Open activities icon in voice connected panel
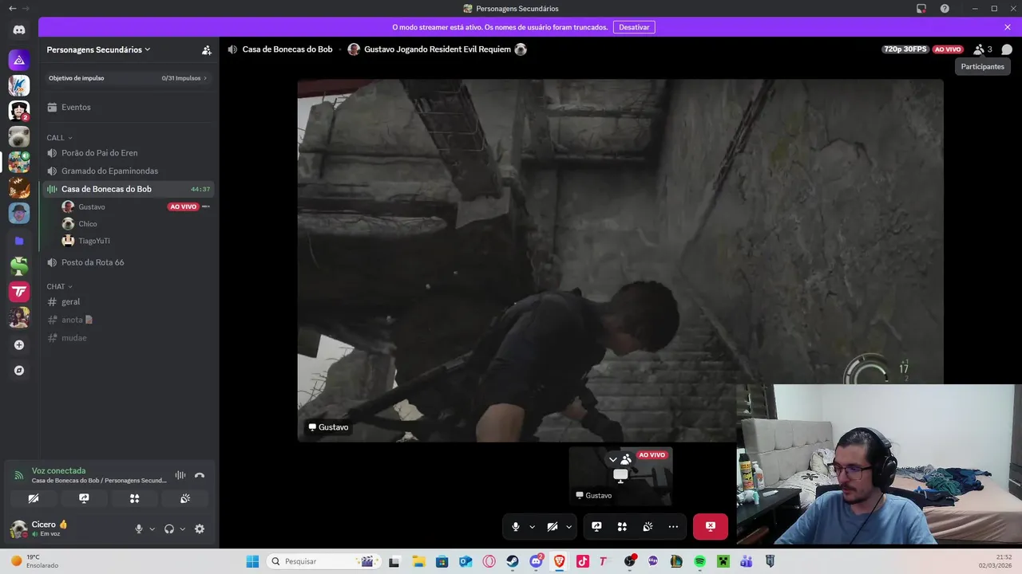 (134, 498)
